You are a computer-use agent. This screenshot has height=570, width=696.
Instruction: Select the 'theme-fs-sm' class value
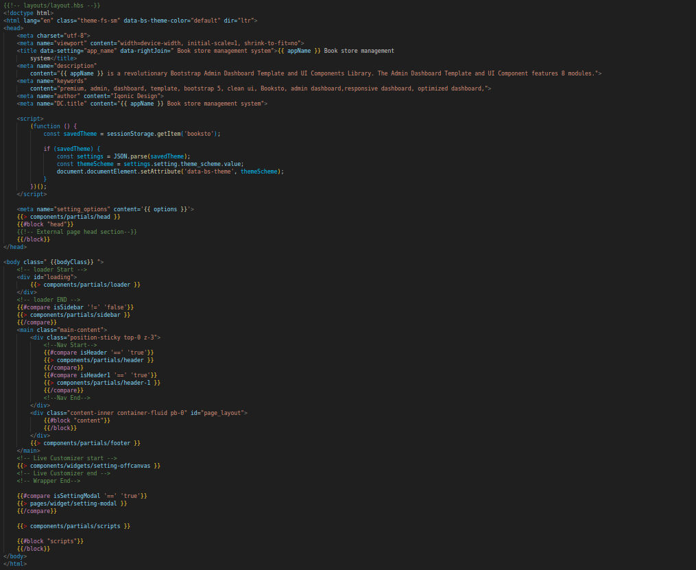point(97,21)
